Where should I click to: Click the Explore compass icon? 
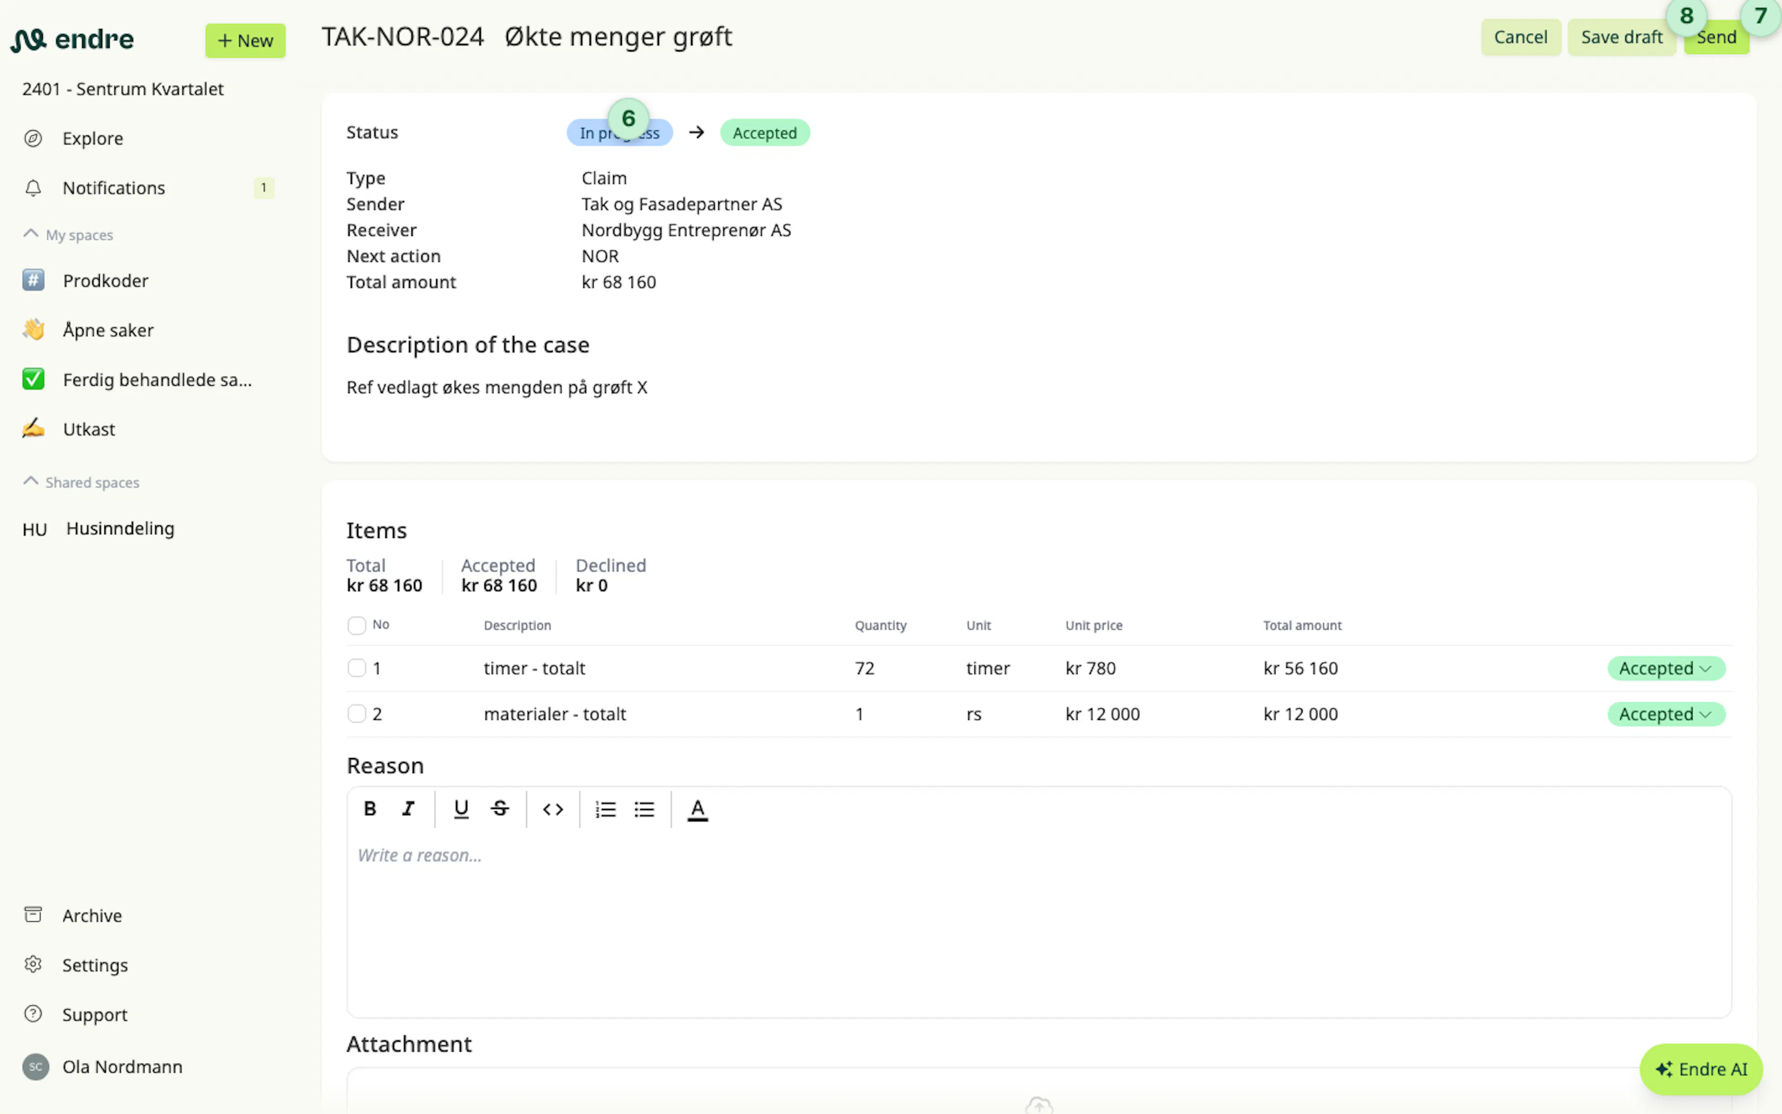point(33,138)
